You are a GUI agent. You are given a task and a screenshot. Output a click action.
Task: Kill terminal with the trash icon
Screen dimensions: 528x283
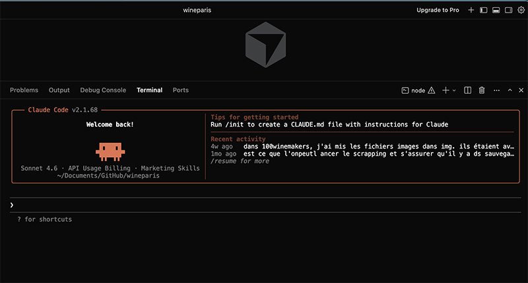pyautogui.click(x=482, y=90)
